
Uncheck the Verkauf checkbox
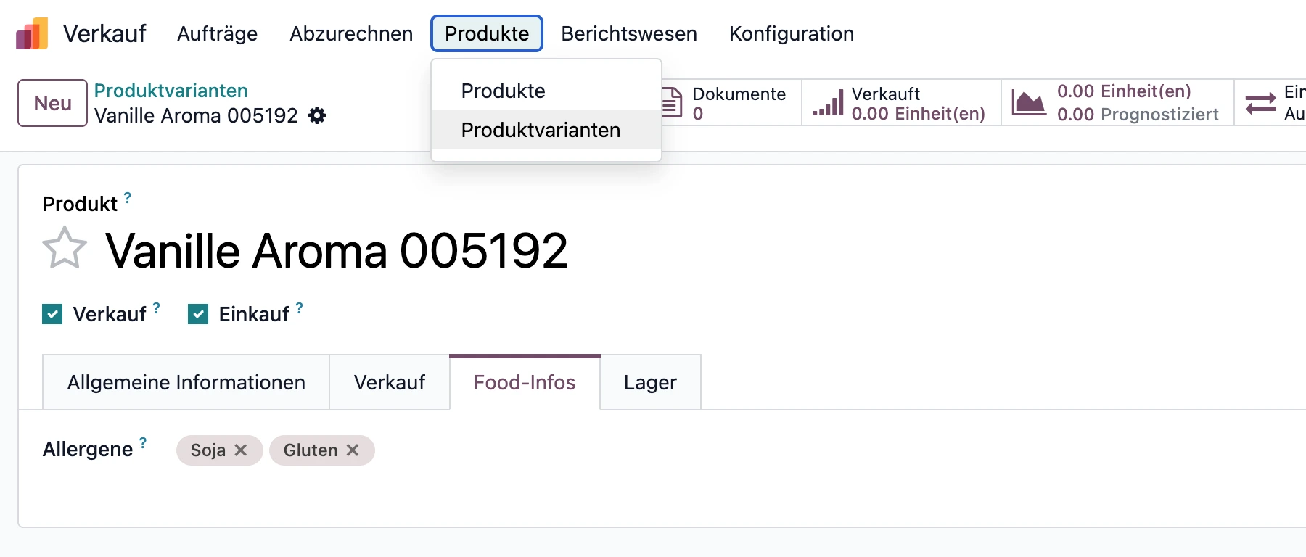pos(52,314)
